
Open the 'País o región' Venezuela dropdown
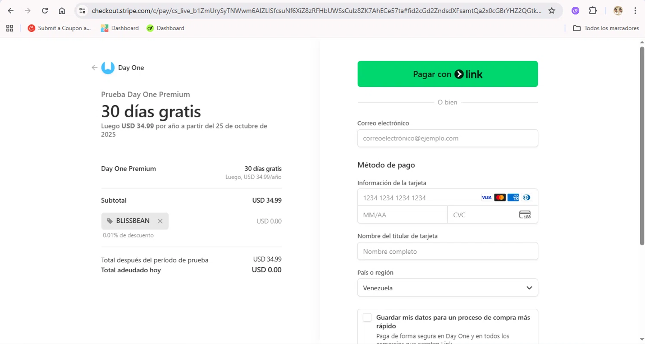(448, 288)
